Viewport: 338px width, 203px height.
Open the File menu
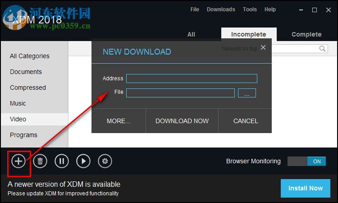coord(195,9)
